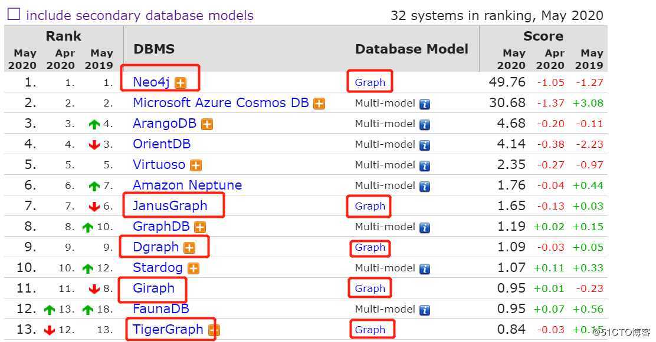This screenshot has height=342, width=656.
Task: Click the plus icon next to Neo4j
Action: (181, 83)
